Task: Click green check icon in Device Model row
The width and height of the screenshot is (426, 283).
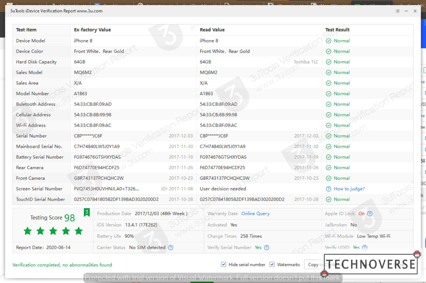Action: [329, 41]
